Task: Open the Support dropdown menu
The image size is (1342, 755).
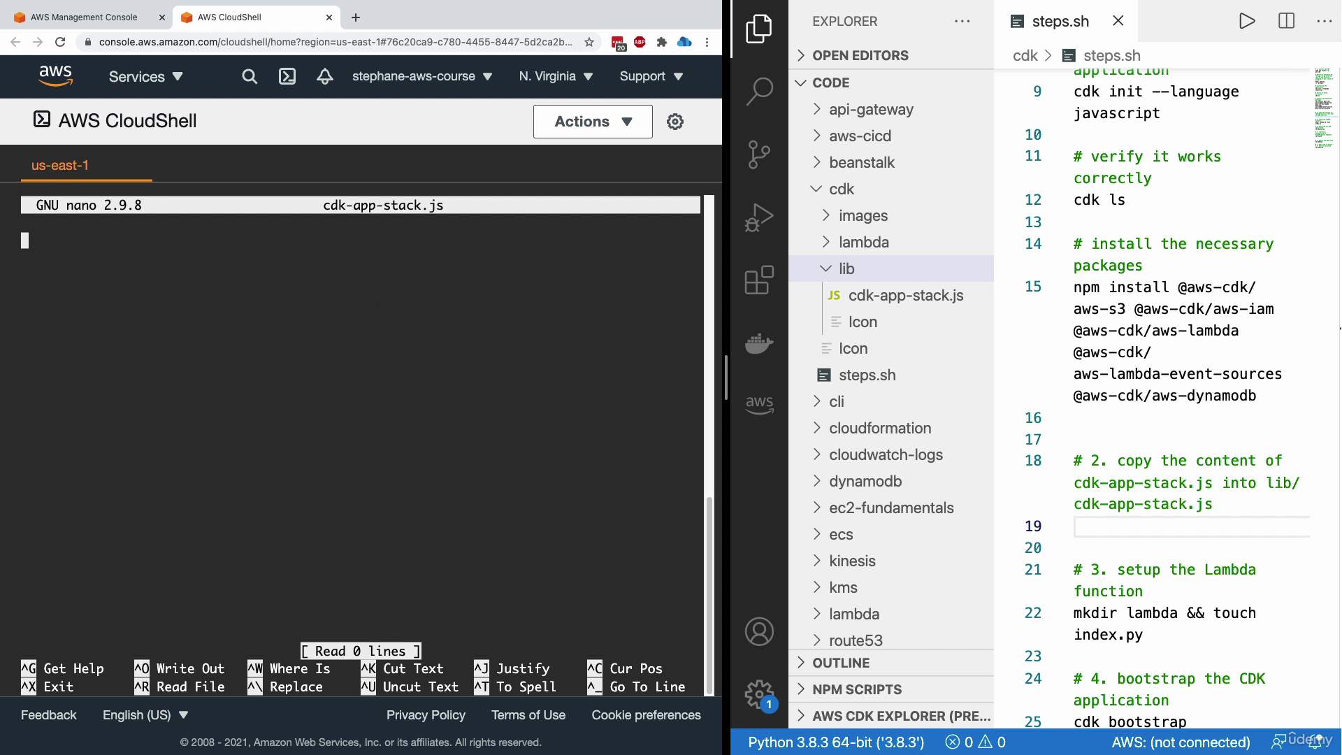Action: pos(651,77)
